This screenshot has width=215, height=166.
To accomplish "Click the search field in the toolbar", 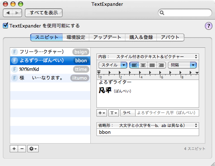I will [x=185, y=13].
